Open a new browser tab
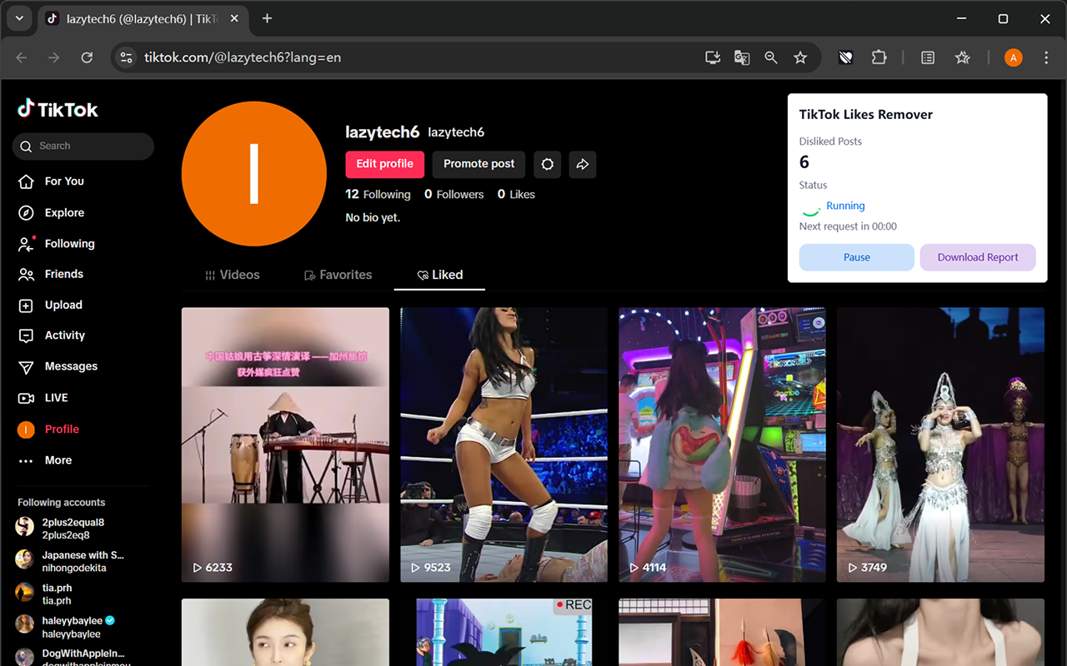This screenshot has height=666, width=1067. coord(267,18)
